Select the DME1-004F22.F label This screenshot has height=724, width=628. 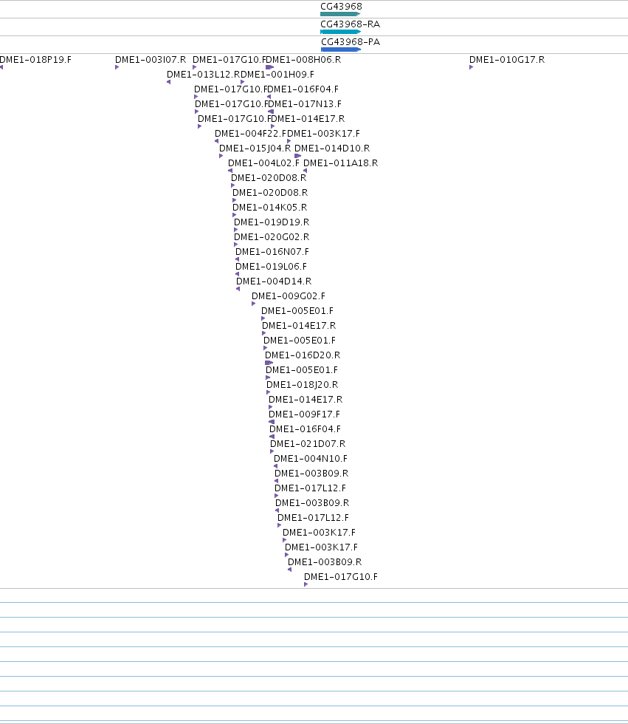(250, 134)
